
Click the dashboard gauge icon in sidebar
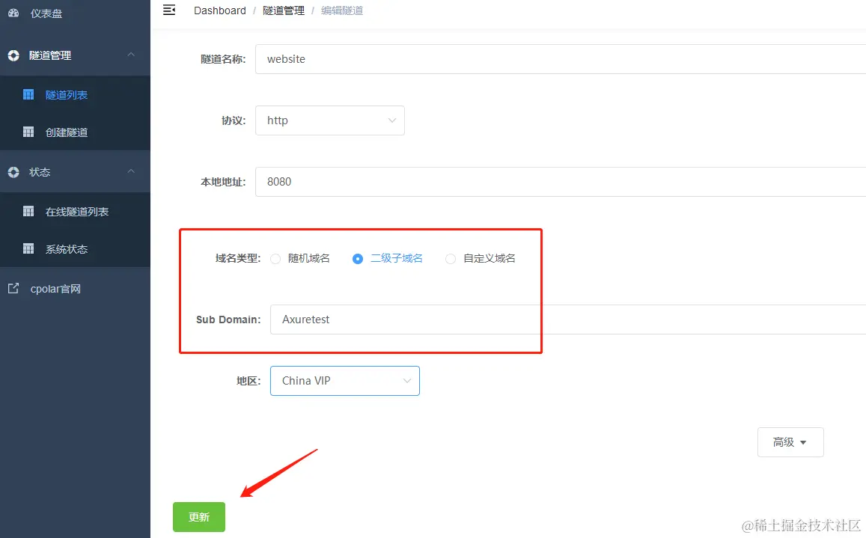pos(13,13)
